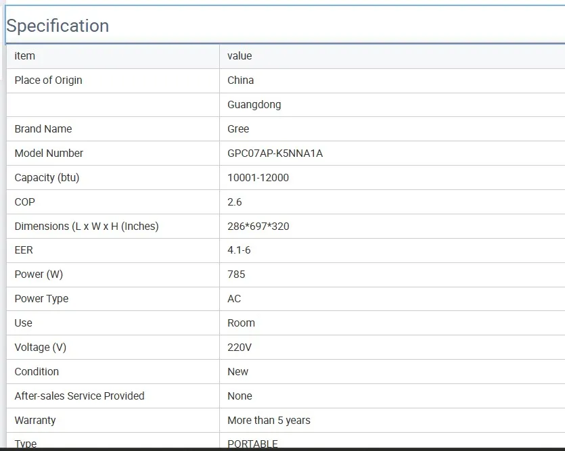The image size is (565, 451).
Task: Click the 'Guangdong' value cell
Action: pos(254,105)
